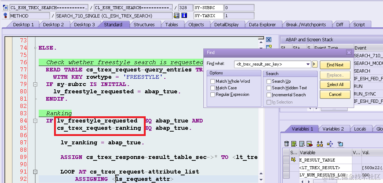
Task: Collapse the IF block at line 84
Action: [x=35, y=121]
